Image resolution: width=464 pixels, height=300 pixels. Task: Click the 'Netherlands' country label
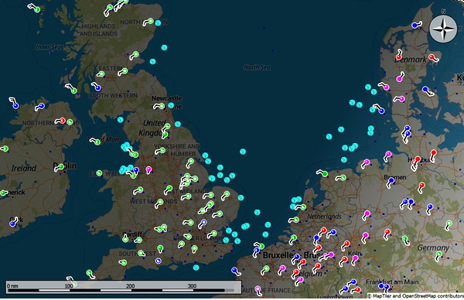[324, 216]
